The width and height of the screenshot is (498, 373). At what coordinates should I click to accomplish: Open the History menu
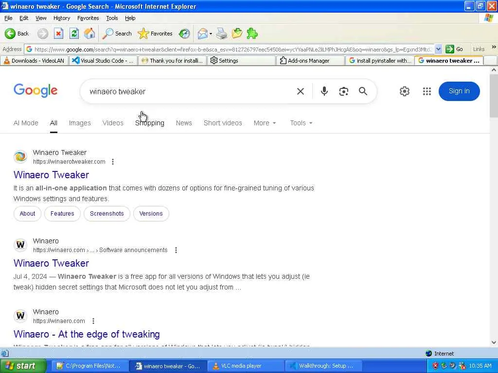click(62, 18)
